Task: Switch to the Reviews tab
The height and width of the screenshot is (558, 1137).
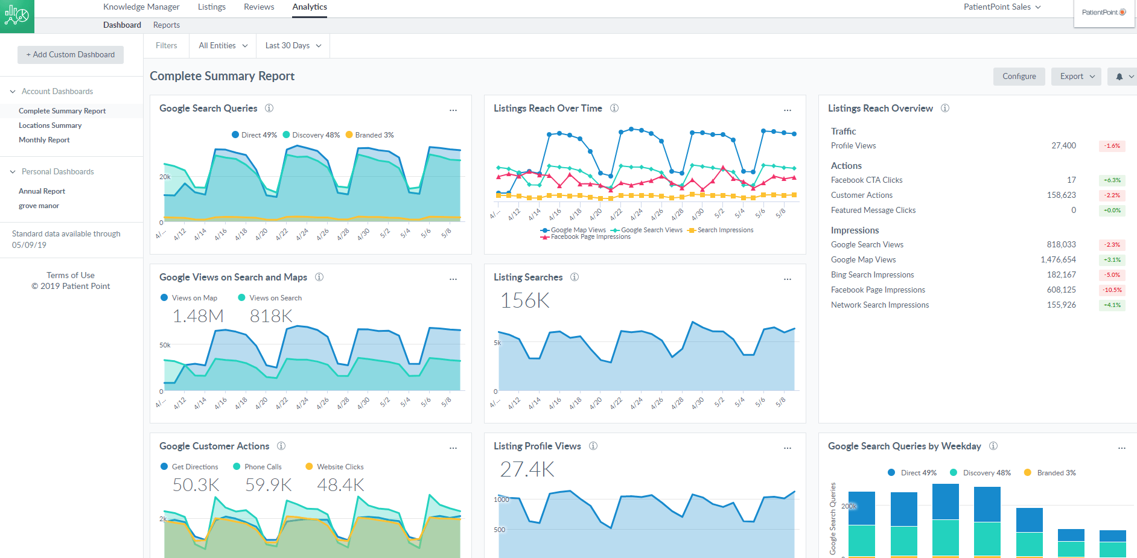Action: (x=259, y=7)
